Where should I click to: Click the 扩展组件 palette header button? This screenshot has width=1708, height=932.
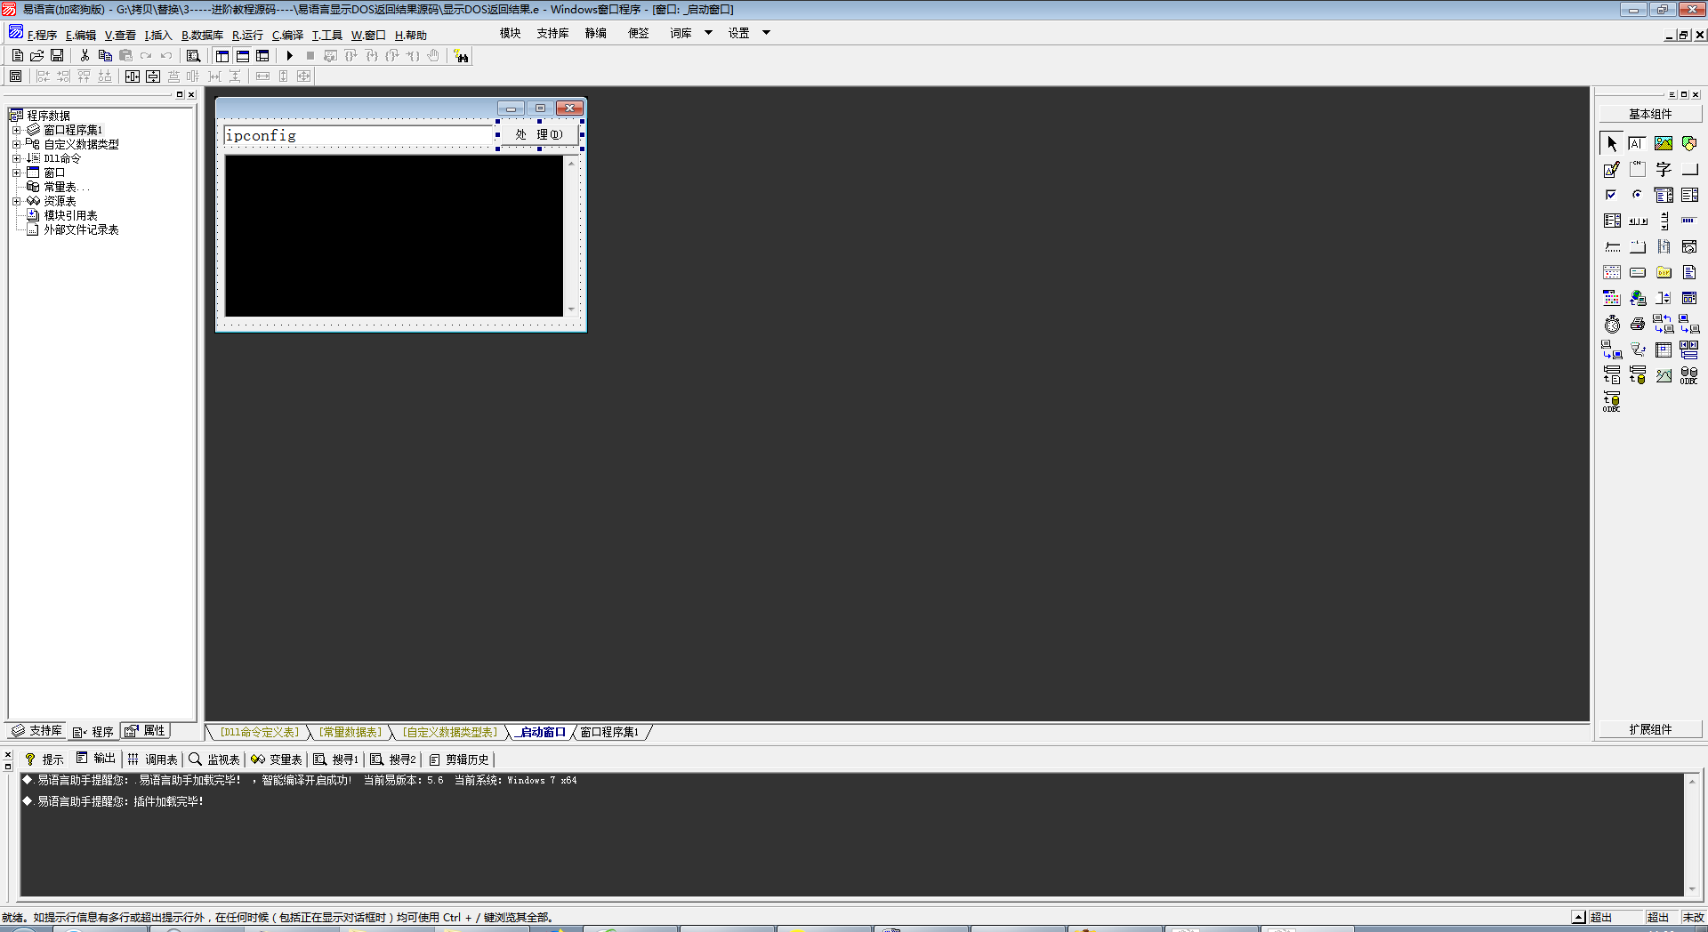(1650, 729)
